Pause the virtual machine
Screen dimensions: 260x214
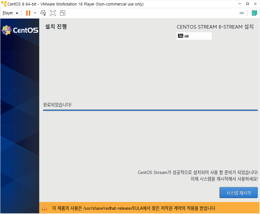[28, 13]
